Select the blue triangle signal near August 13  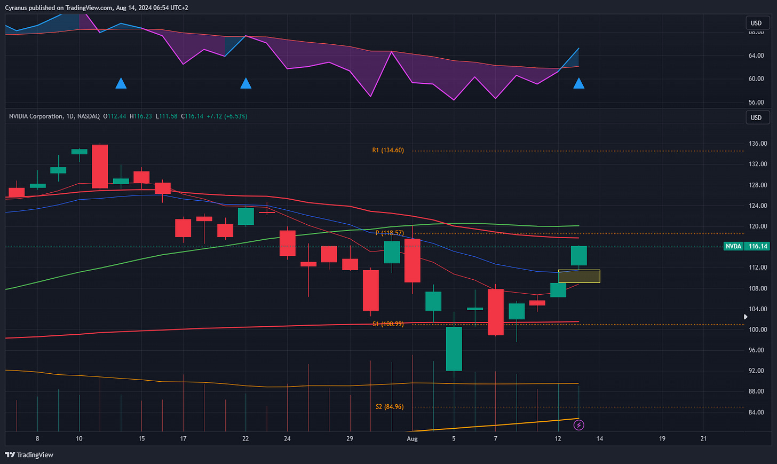(578, 83)
